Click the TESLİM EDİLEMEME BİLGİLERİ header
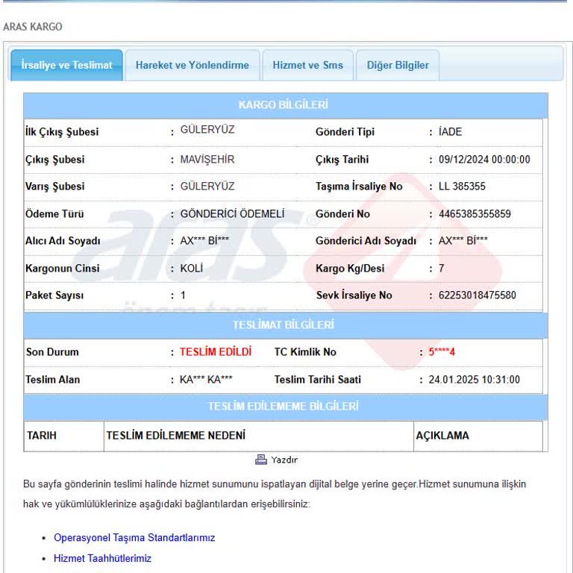Screen dimensions: 573x573 click(x=284, y=407)
